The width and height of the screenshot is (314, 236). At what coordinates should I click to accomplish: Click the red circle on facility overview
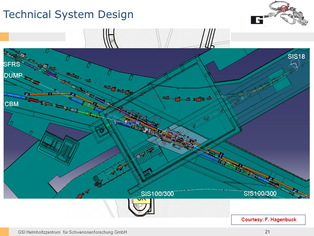(284, 9)
